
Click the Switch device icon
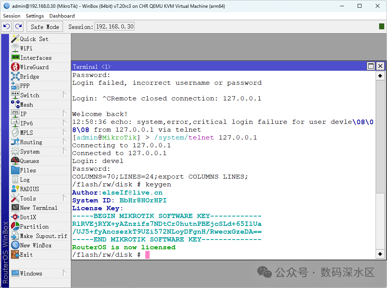15,95
